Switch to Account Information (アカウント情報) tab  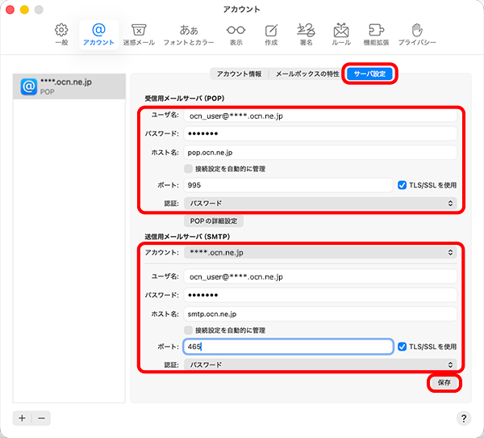point(239,74)
